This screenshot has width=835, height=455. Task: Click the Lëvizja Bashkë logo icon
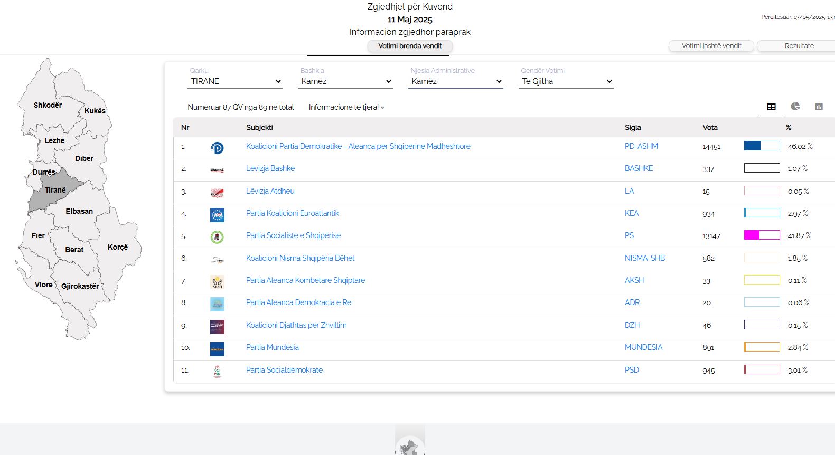(217, 170)
